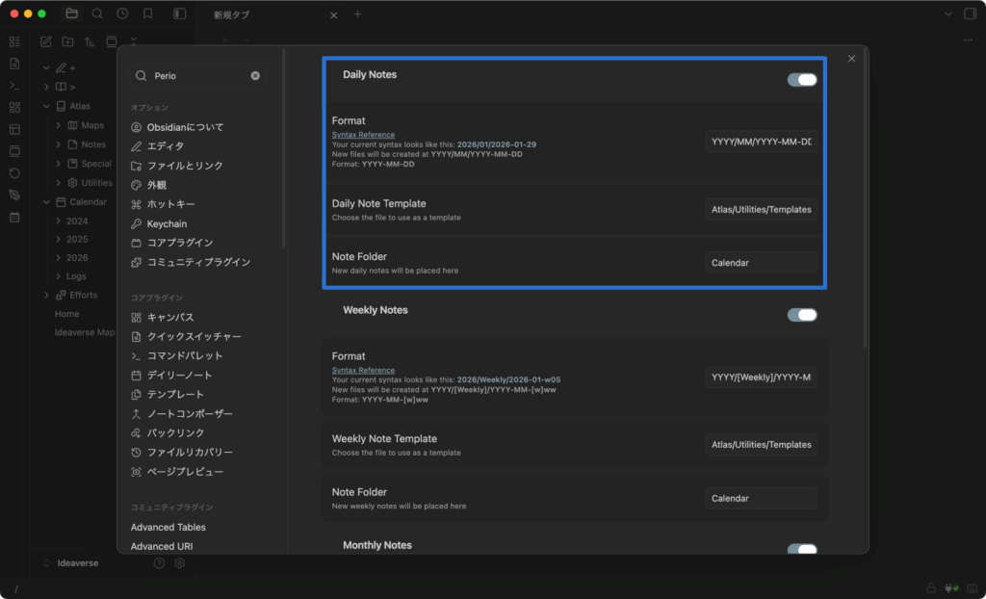The width and height of the screenshot is (986, 599).
Task: Click the Daily Note Template path field
Action: tap(761, 209)
